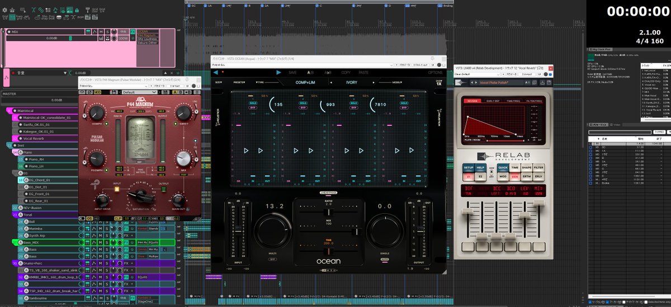Screen dimensions: 671x307
Task: Switch to EARLY REF tab in LX480
Action: point(493,100)
